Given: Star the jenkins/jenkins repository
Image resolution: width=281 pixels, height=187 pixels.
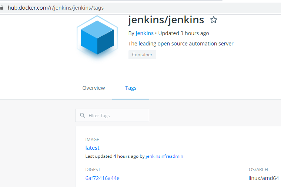Looking at the screenshot, I should point(214,20).
